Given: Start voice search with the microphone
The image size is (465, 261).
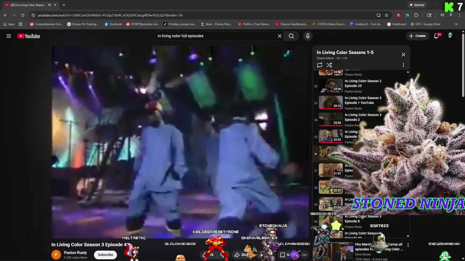Looking at the screenshot, I should [x=308, y=36].
